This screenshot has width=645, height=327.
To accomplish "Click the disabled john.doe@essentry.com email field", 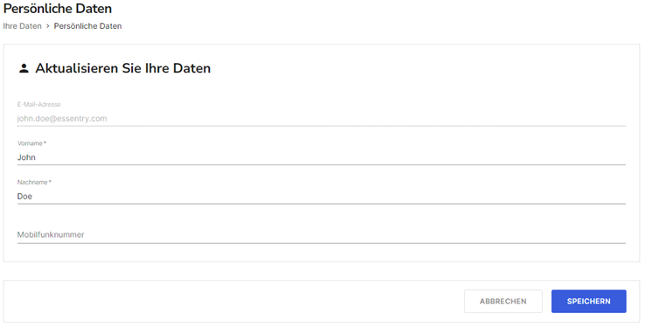I will (x=322, y=118).
